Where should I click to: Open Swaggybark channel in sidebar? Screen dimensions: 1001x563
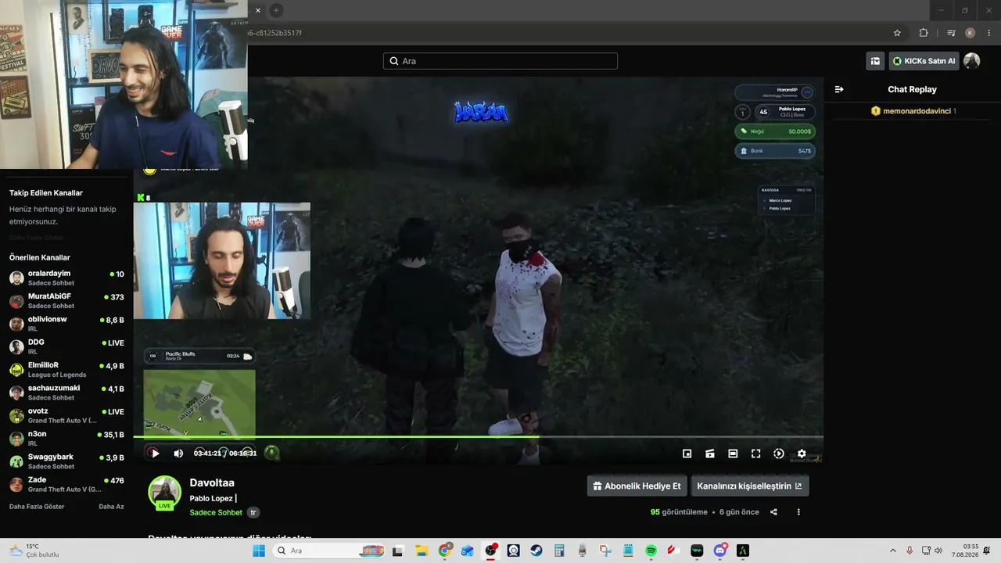[x=66, y=461]
